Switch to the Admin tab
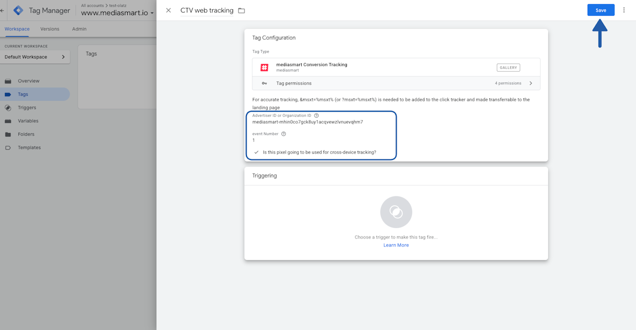Viewport: 636px width, 330px height. pyautogui.click(x=79, y=29)
